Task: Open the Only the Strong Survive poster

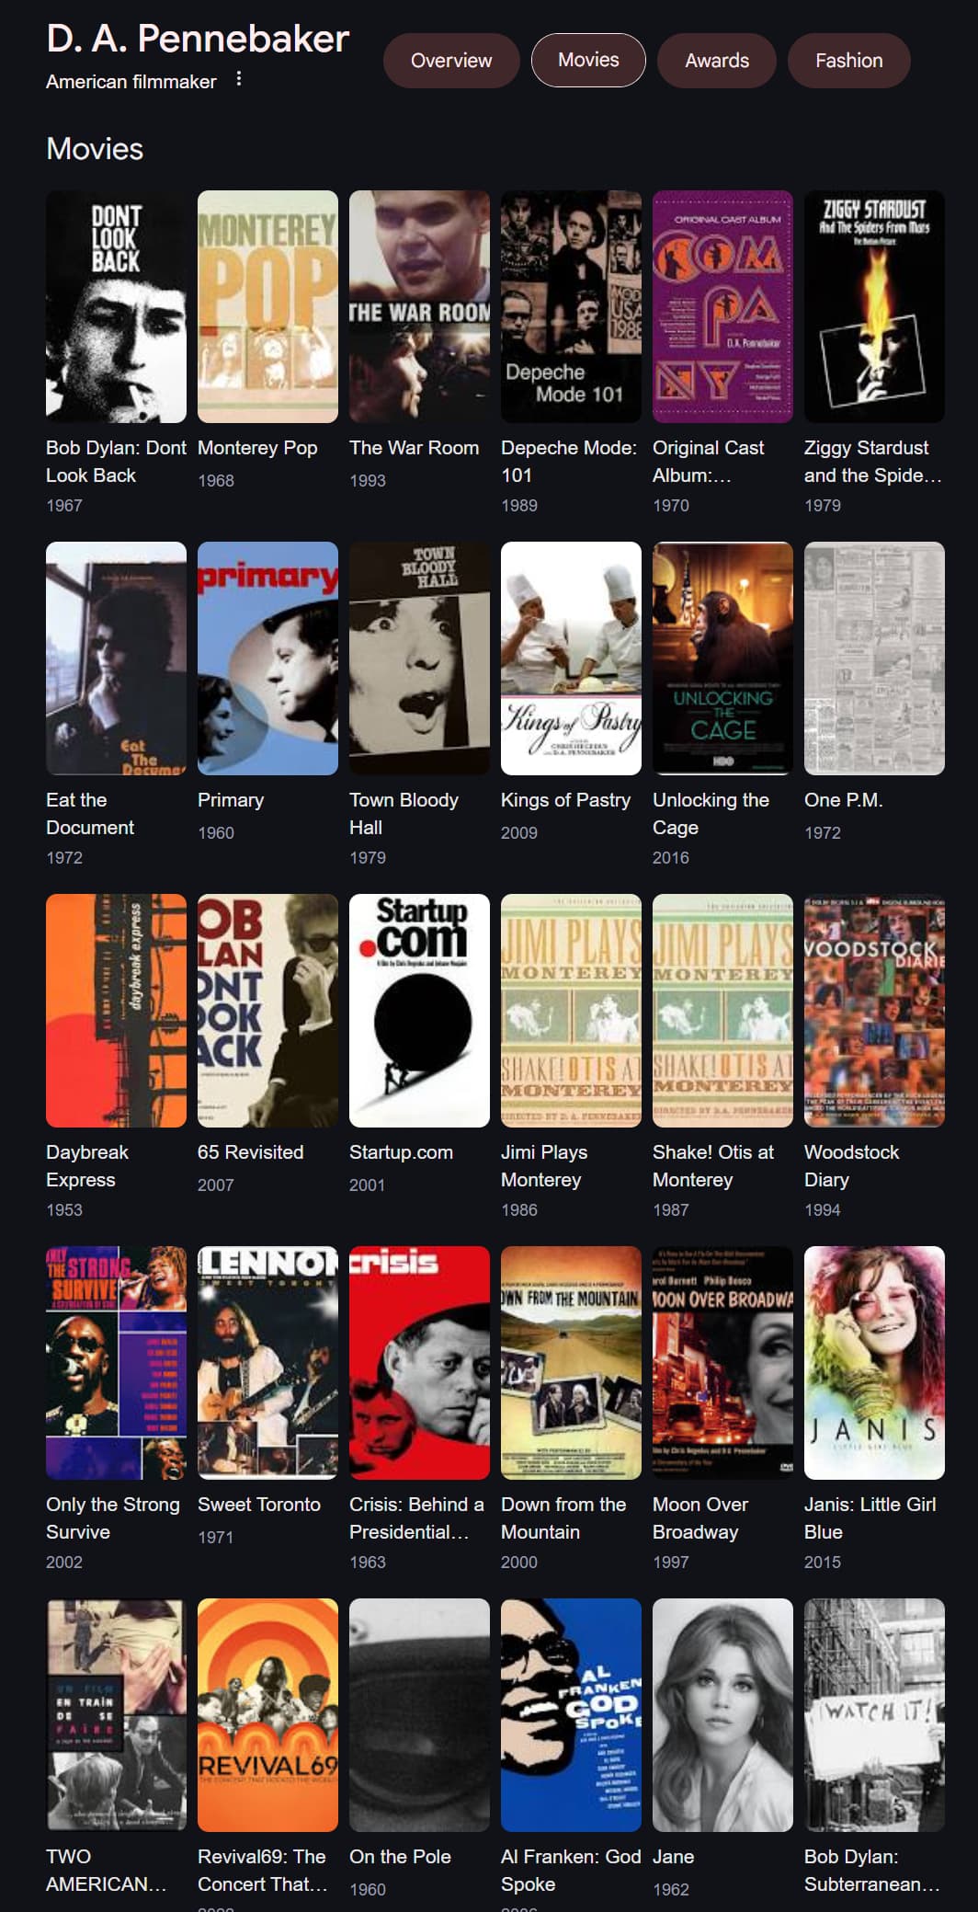Action: 116,1363
